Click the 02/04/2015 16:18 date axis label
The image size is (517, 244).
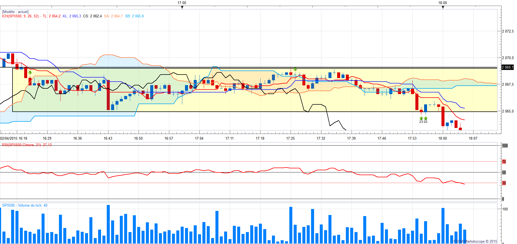pyautogui.click(x=14, y=138)
